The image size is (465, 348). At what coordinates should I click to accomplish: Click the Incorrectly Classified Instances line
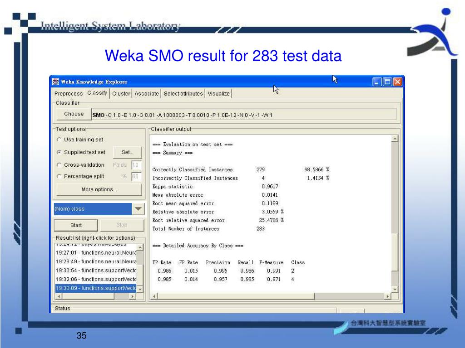pos(241,178)
